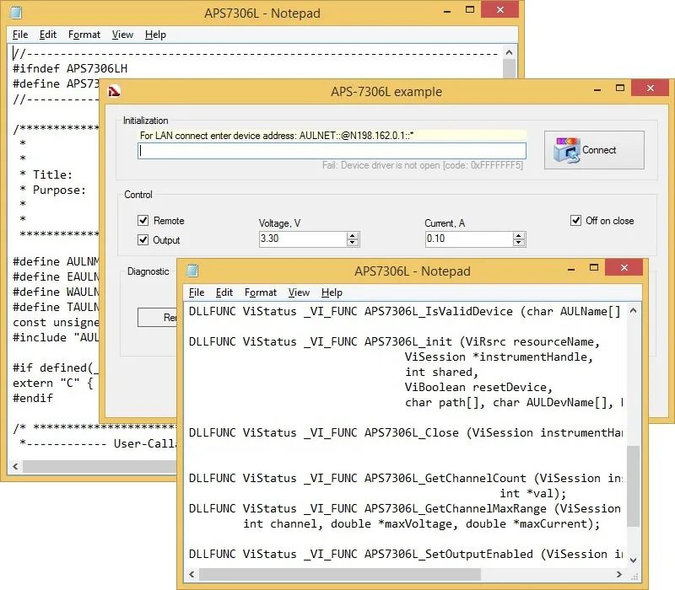Decrease Voltage with the down spinner arrow
Viewport: 675px width, 590px height.
point(353,243)
